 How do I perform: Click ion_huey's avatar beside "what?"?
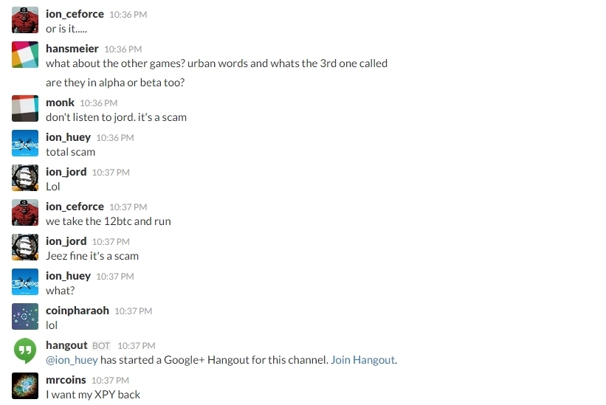pos(25,282)
